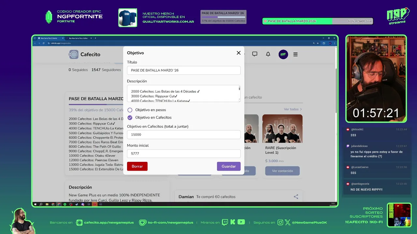This screenshot has width=417, height=234.
Task: Click the 0 Seguidos link
Action: click(78, 70)
